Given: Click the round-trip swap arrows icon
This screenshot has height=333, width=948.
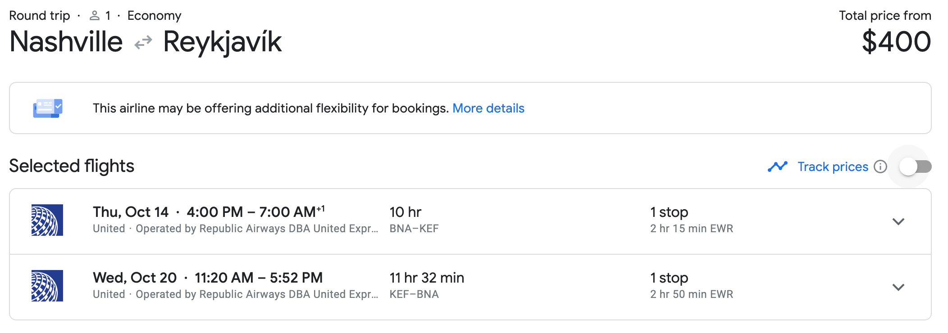Looking at the screenshot, I should click(143, 43).
